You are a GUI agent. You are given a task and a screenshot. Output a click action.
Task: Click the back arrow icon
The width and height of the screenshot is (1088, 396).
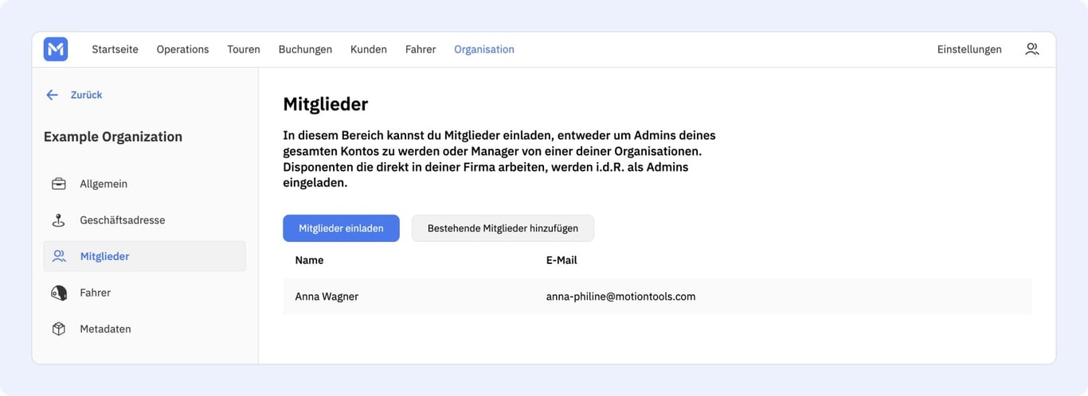[53, 95]
